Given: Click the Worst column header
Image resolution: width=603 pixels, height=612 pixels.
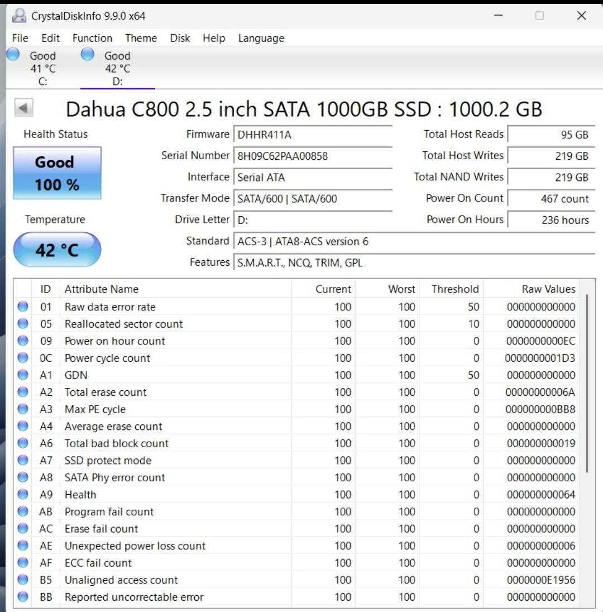Looking at the screenshot, I should [x=387, y=289].
